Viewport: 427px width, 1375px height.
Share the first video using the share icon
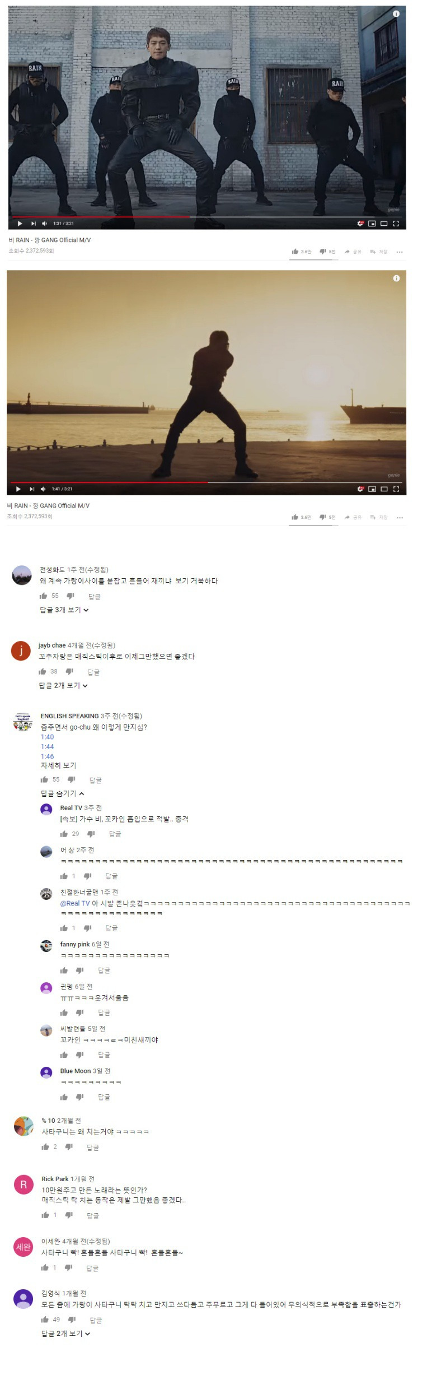point(347,252)
